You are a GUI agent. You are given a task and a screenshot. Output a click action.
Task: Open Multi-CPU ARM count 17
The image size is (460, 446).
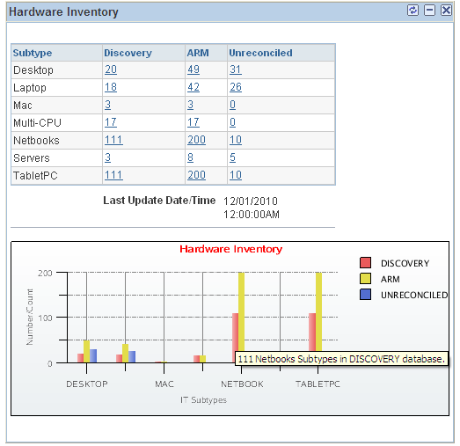(x=193, y=122)
